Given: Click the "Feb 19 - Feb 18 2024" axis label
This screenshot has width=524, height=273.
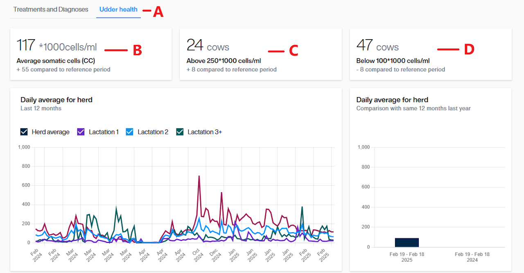Looking at the screenshot, I should coord(472,257).
